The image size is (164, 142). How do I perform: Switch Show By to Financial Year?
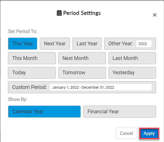120,112
